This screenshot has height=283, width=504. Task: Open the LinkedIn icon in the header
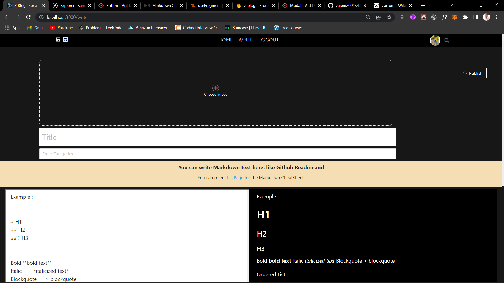(x=58, y=40)
